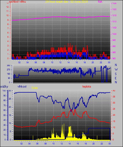This screenshot has height=147, width=123.
Task: Click the red '4' wind speed axis value
Action: pos(8,41)
